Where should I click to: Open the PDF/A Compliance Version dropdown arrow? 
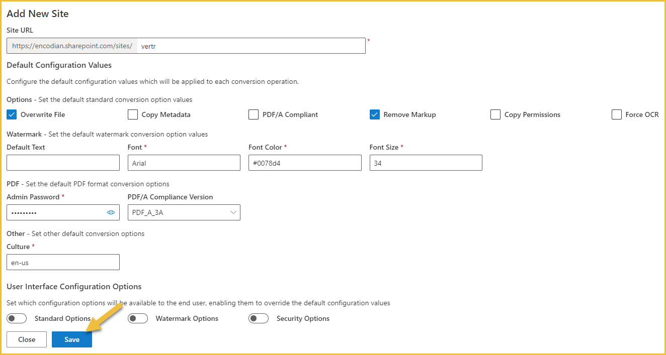coord(233,212)
